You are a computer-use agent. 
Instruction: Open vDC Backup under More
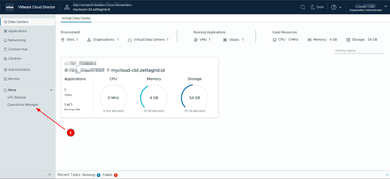tap(17, 97)
